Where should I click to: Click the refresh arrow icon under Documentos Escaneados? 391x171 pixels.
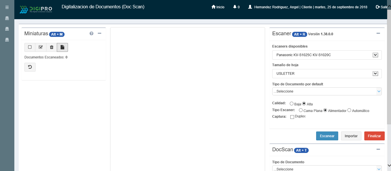(x=30, y=67)
